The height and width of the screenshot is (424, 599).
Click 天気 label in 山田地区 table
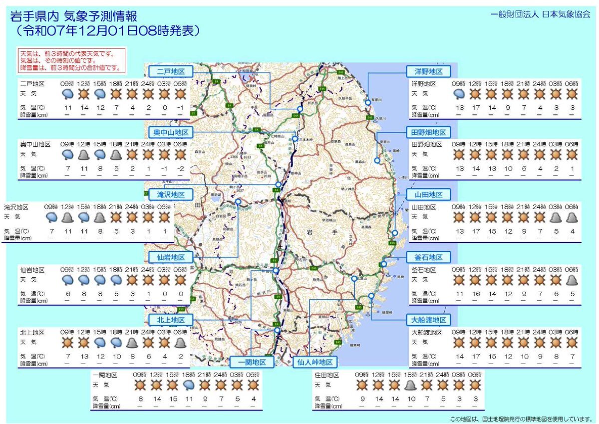point(419,217)
